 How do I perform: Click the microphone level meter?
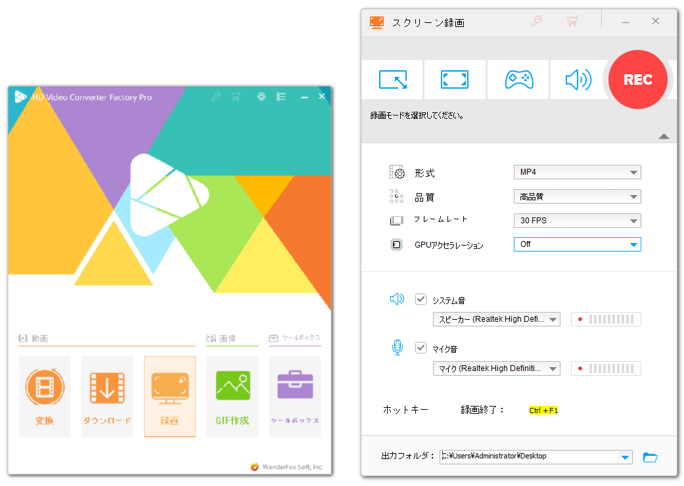click(x=606, y=368)
